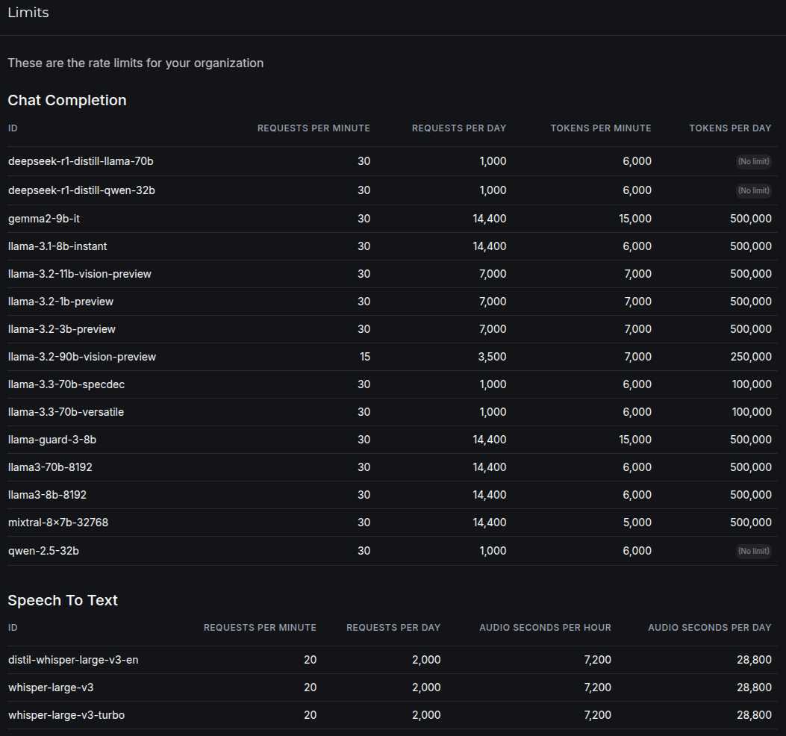Click llama3-8b-8192 model ID

coord(47,494)
